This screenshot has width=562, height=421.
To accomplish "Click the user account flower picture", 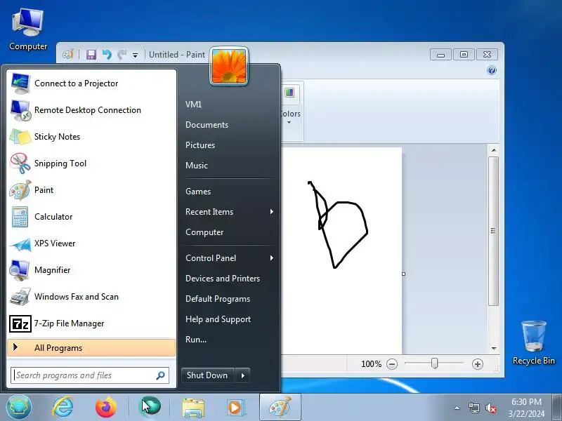I will [x=229, y=66].
